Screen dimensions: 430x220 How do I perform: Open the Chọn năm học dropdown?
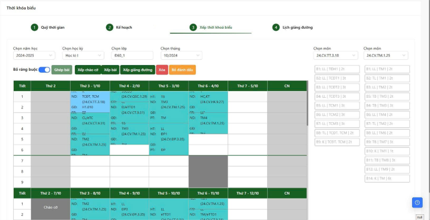pyautogui.click(x=34, y=56)
